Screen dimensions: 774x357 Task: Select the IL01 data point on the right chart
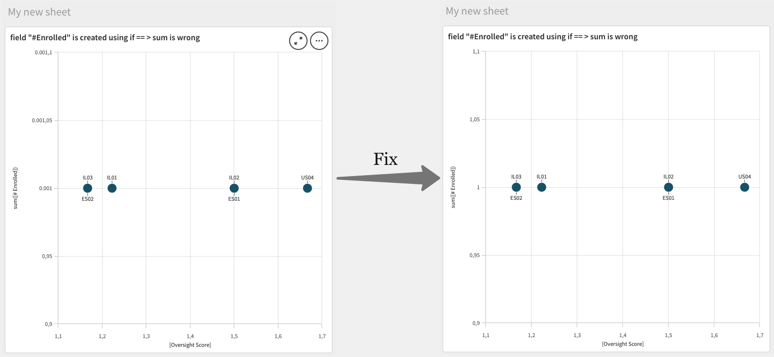tap(542, 187)
